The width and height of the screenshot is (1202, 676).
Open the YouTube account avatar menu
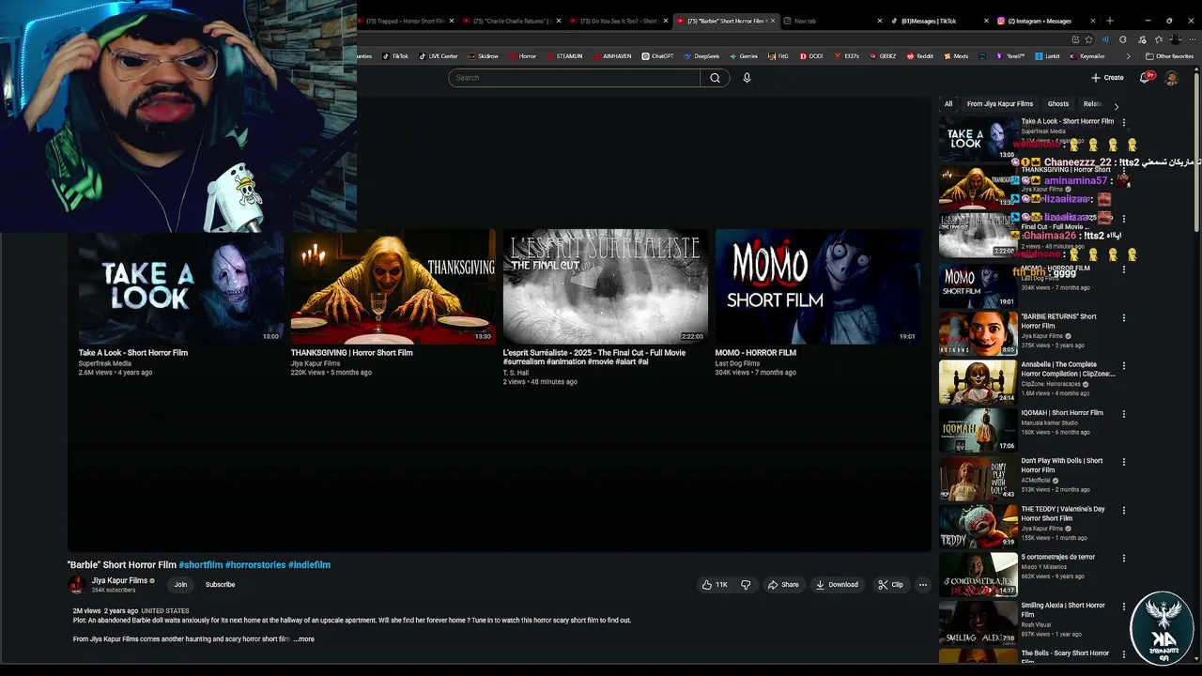pyautogui.click(x=1171, y=78)
